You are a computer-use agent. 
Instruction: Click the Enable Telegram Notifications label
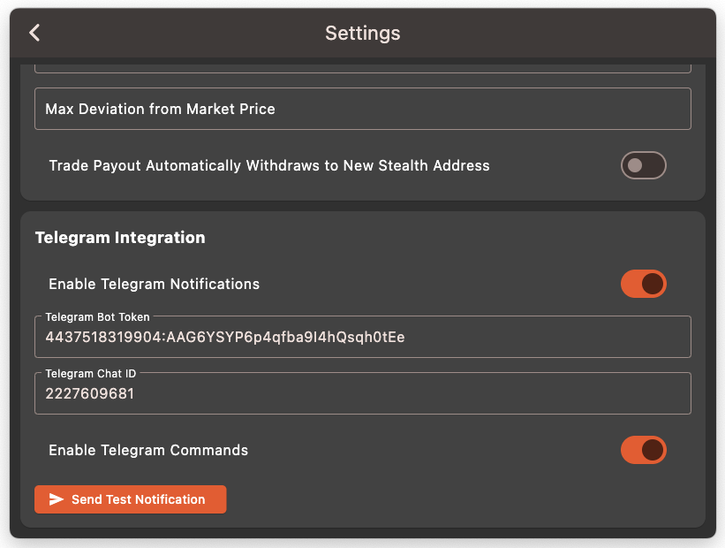coord(154,284)
